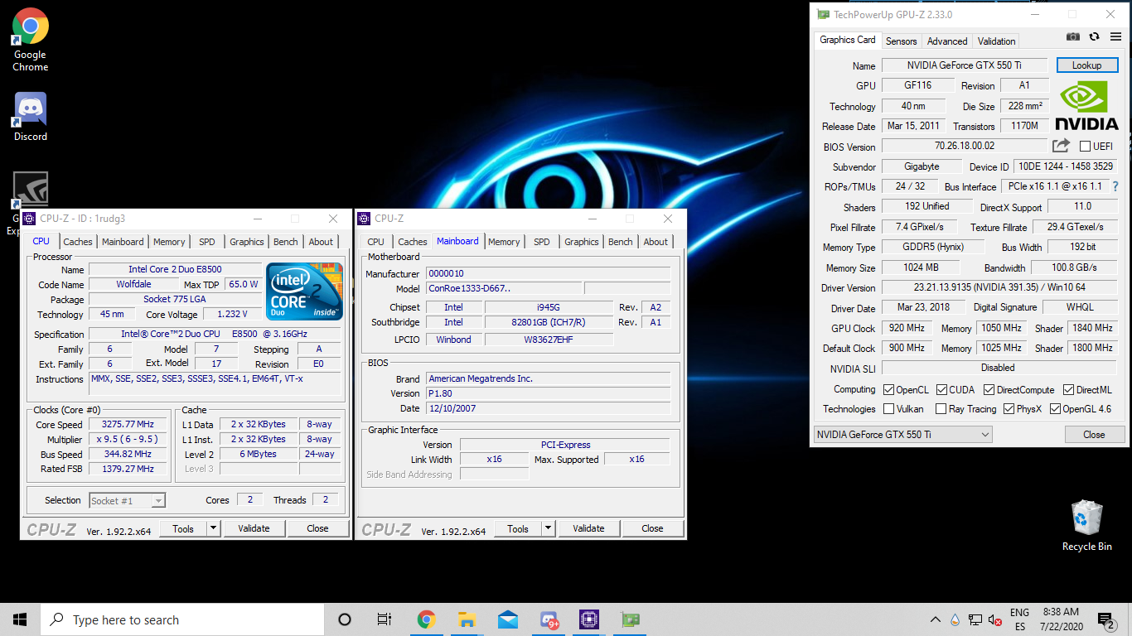Switch to the Sensors tab in GPU-Z

pyautogui.click(x=901, y=41)
